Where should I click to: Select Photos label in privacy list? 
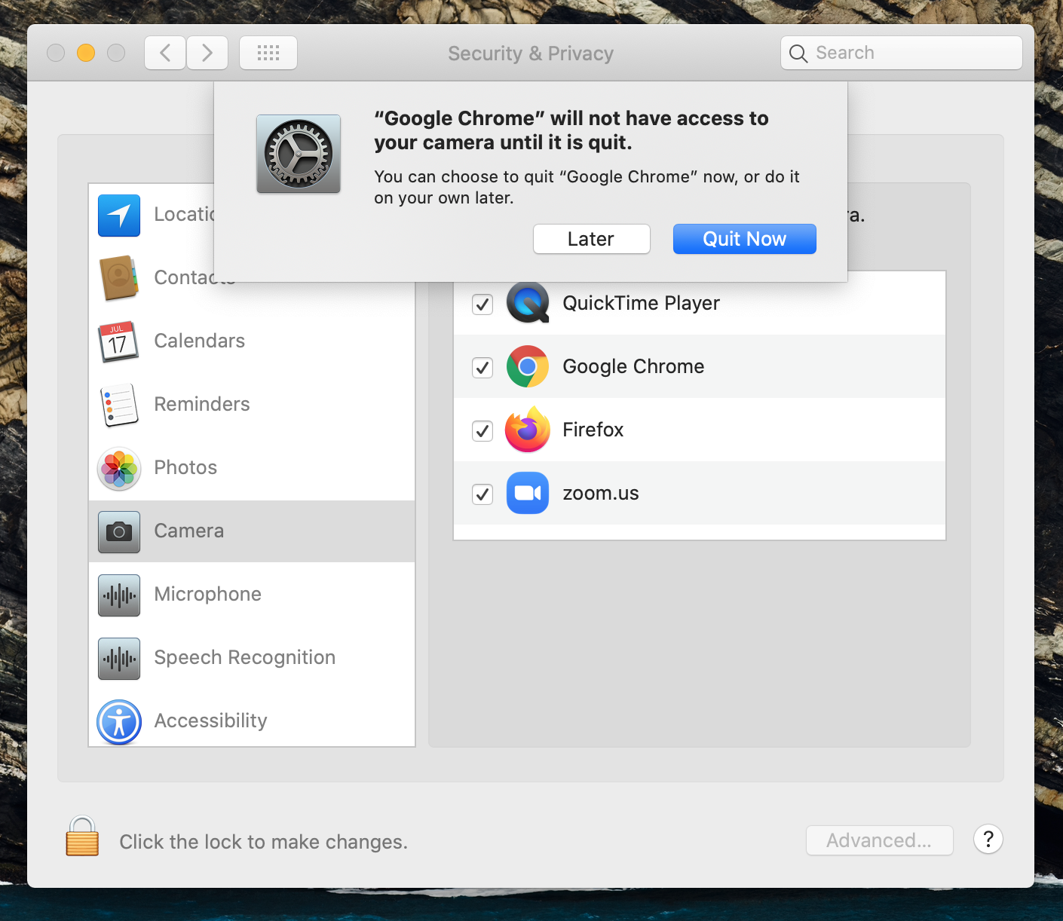185,467
